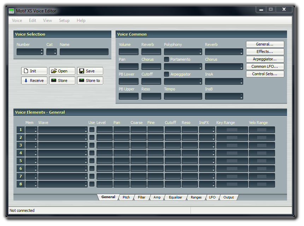Toggle the Use checkbox for element 1
This screenshot has width=304, height=226.
point(92,130)
